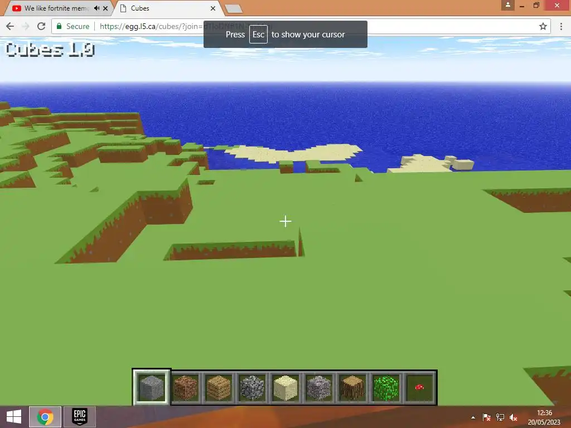Click the white crosshair in game view

[x=285, y=221]
